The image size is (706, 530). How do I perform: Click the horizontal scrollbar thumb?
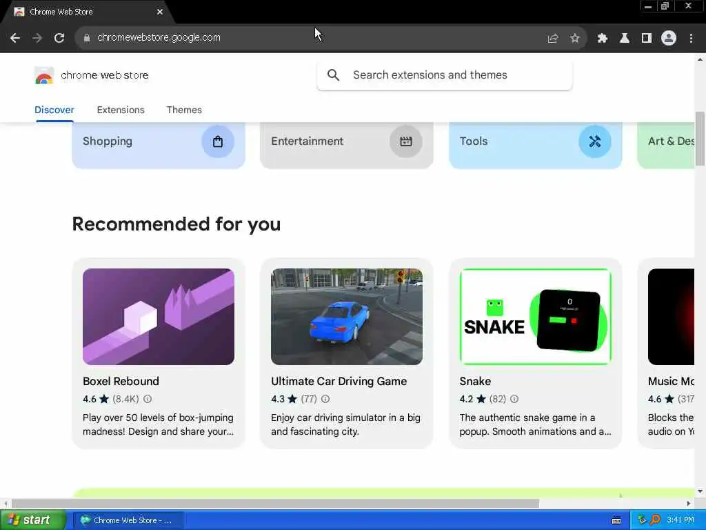click(x=275, y=503)
